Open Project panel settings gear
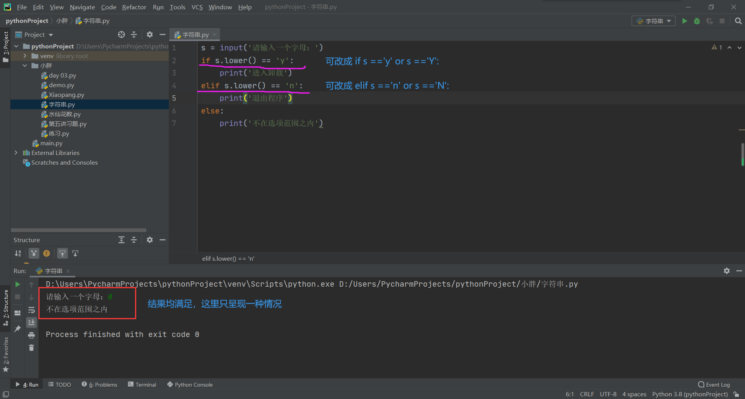Screen dimensions: 745x399 click(x=150, y=34)
